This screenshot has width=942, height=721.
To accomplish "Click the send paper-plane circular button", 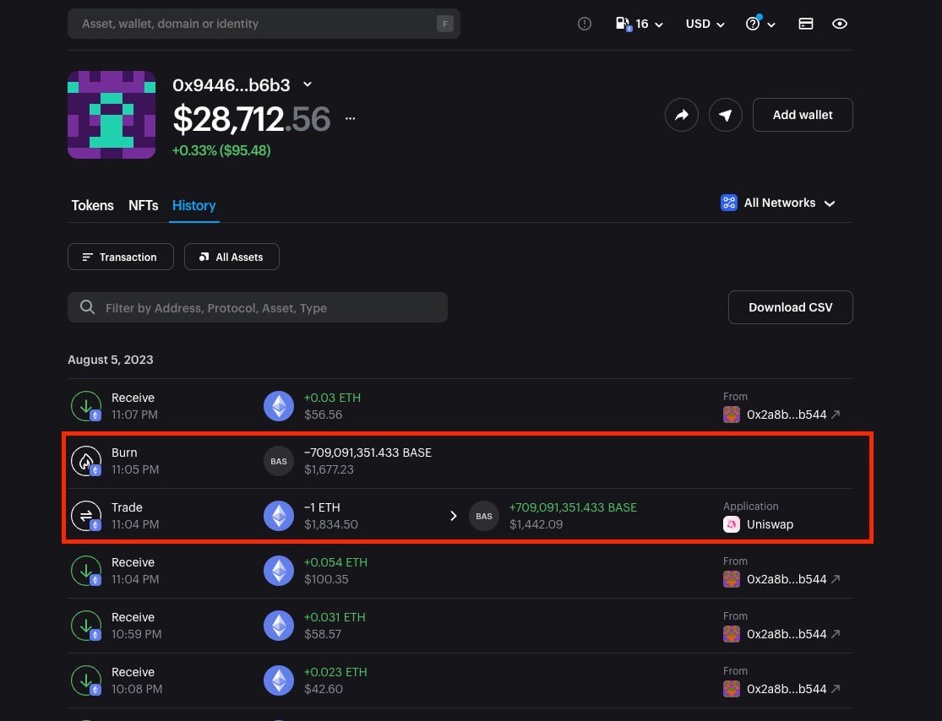I will point(725,115).
